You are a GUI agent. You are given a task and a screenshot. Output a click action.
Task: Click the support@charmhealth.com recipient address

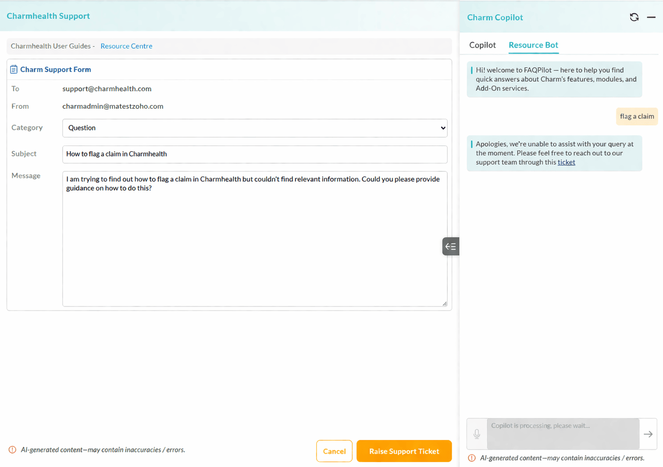coord(107,89)
